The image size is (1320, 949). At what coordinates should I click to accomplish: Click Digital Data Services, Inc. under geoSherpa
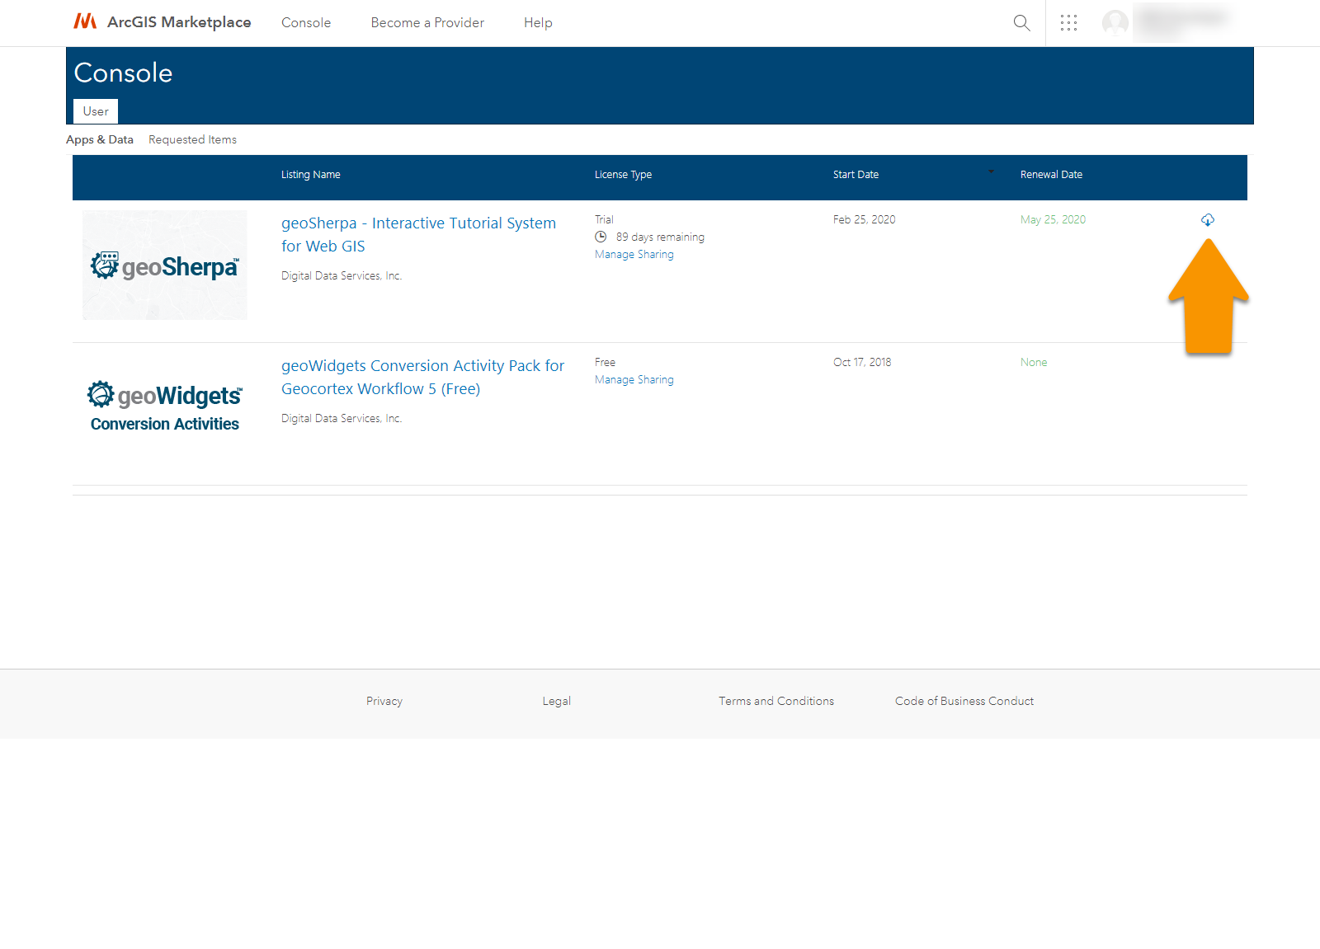click(342, 275)
